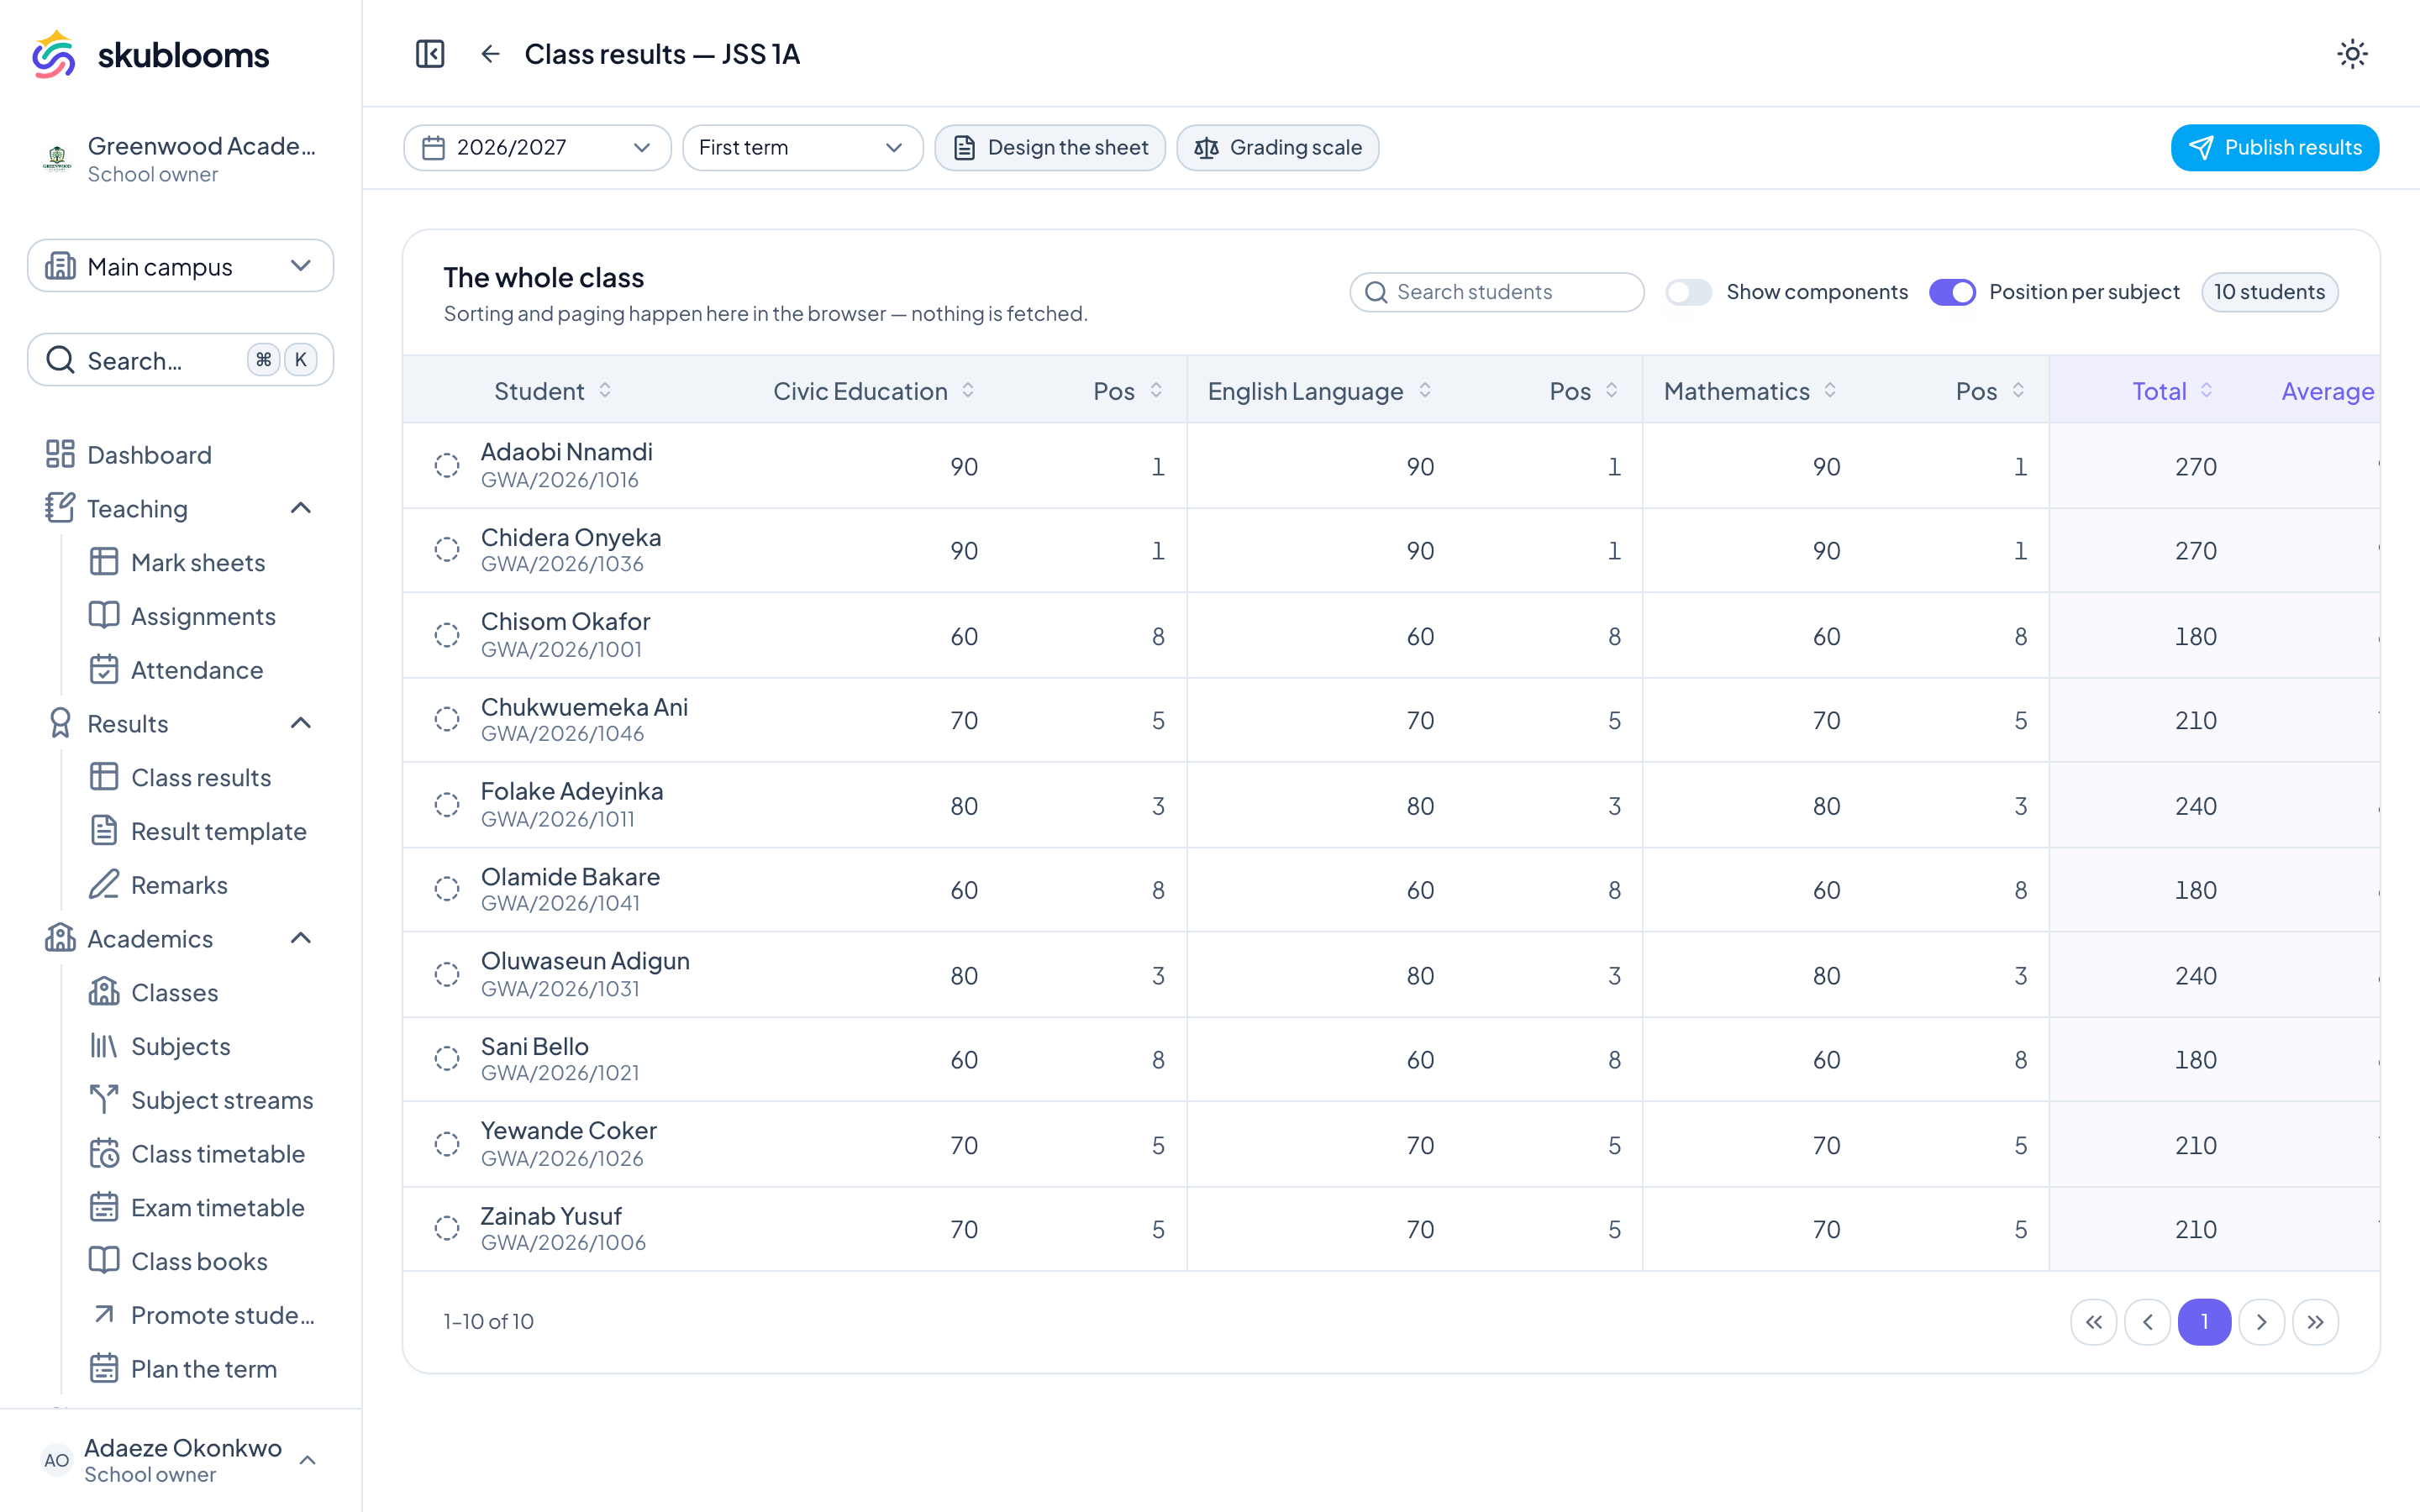
Task: Go to the next page
Action: click(x=2262, y=1322)
